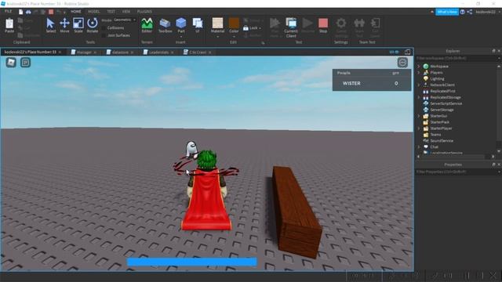Select StarterPack in Explorer
502x282 pixels.
click(439, 122)
